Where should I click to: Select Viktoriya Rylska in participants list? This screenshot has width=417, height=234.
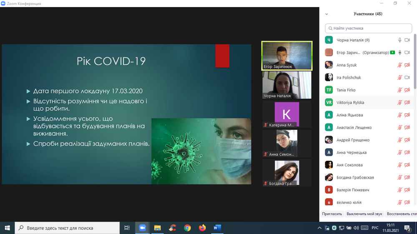(x=349, y=102)
